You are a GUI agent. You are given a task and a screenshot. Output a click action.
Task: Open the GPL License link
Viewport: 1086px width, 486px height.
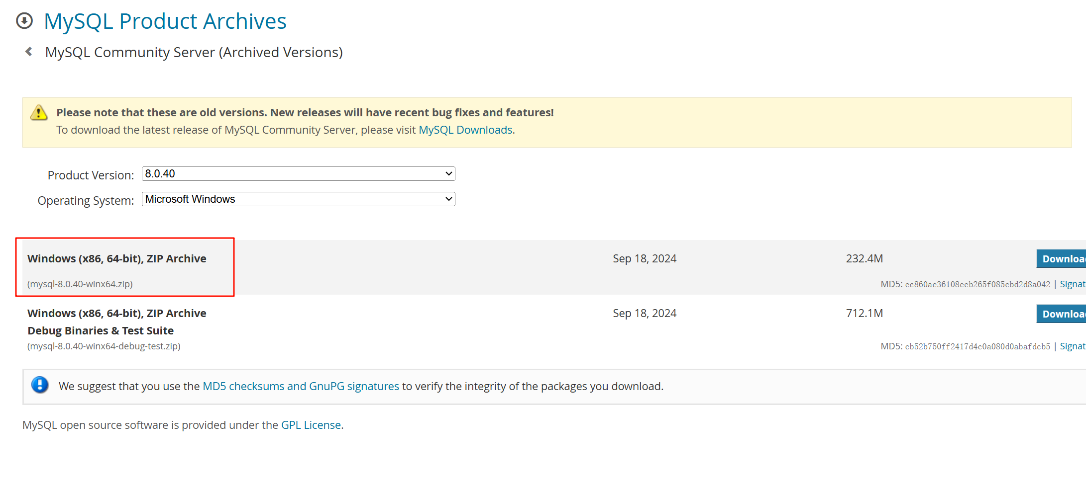pyautogui.click(x=311, y=425)
